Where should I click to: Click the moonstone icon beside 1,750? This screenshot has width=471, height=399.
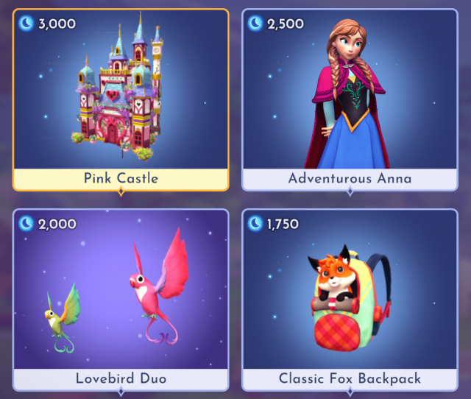pos(255,224)
